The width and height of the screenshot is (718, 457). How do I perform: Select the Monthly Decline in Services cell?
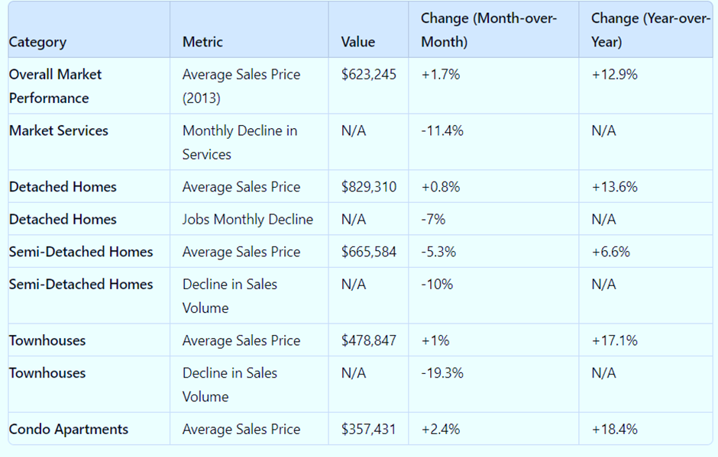pos(240,142)
